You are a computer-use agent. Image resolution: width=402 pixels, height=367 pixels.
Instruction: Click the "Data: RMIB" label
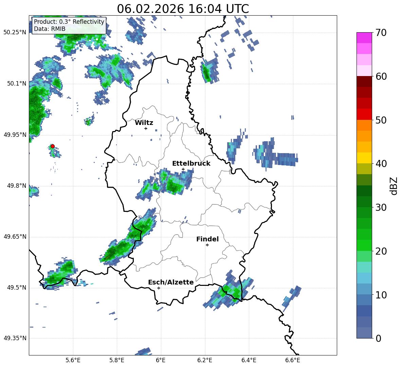50,29
